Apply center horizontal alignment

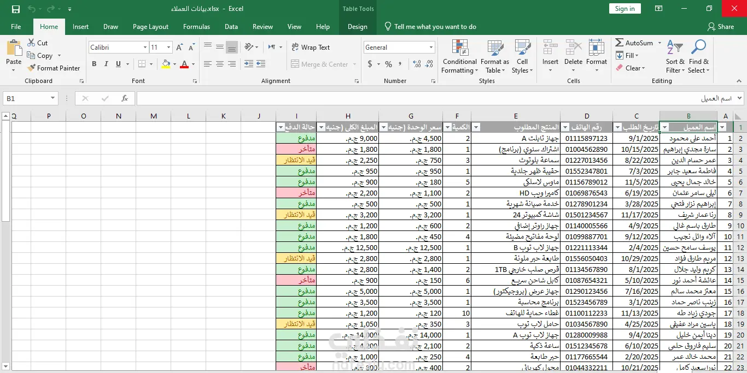[x=219, y=64]
